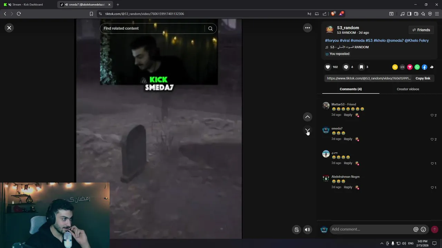Reply to smeda7's comment
The width and height of the screenshot is (442, 248).
pyautogui.click(x=348, y=139)
